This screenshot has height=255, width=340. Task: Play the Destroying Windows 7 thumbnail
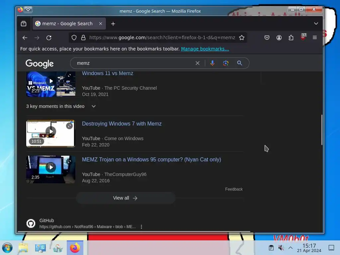pos(51,133)
